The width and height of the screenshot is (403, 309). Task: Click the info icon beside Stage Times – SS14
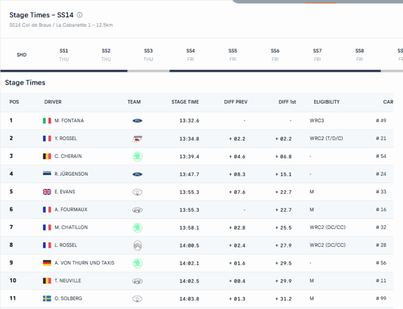tap(80, 15)
